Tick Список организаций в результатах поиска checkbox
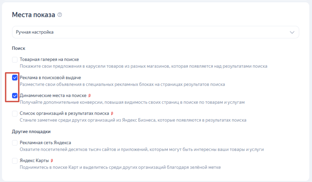Image resolution: width=312 pixels, height=182 pixels. 15,114
